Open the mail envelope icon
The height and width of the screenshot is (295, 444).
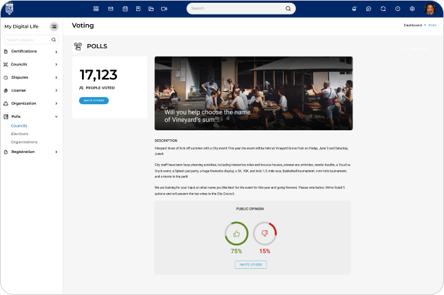pyautogui.click(x=111, y=9)
